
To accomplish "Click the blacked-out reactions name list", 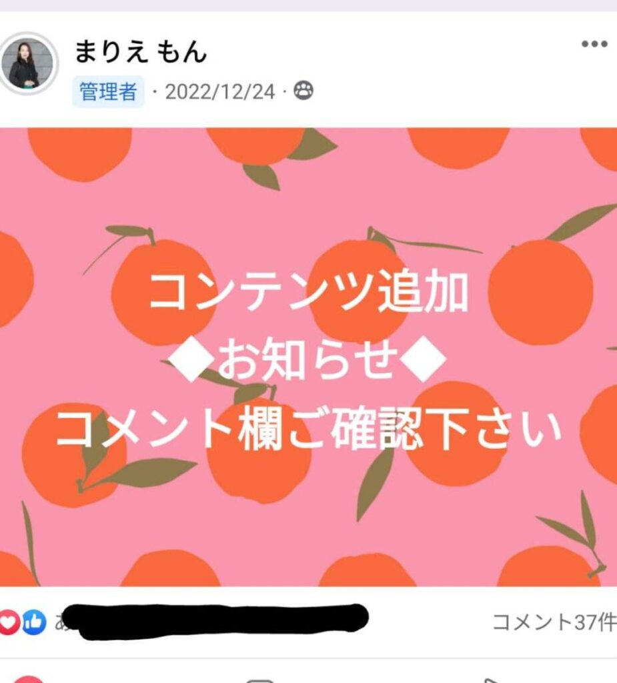I will pos(214,622).
